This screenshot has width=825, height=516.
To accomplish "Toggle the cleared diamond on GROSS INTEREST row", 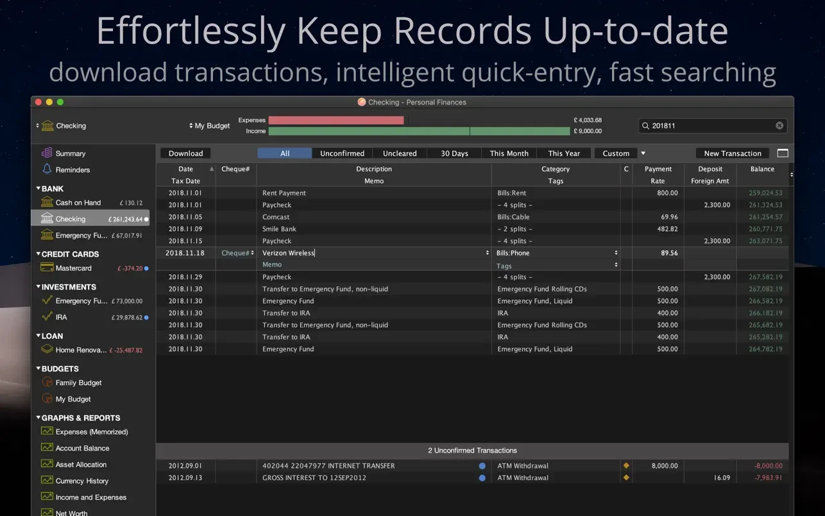I will point(626,477).
